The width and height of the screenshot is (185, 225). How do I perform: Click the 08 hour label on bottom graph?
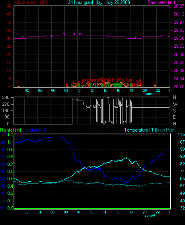pos(66,212)
